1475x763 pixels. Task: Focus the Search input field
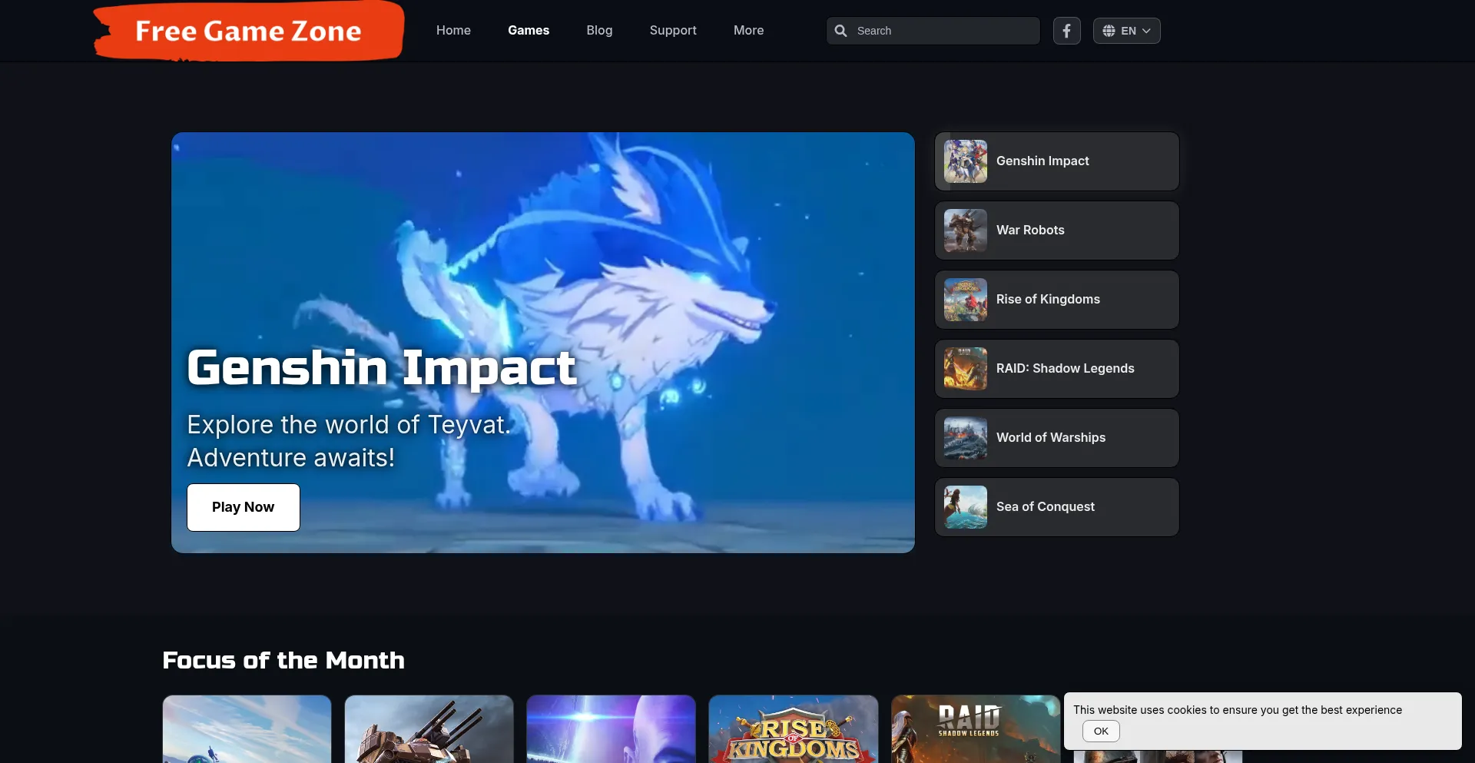943,31
